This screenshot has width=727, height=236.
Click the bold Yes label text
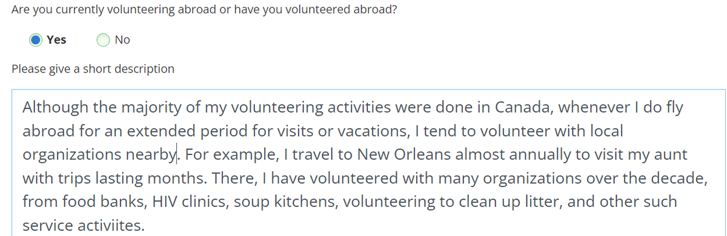(56, 40)
